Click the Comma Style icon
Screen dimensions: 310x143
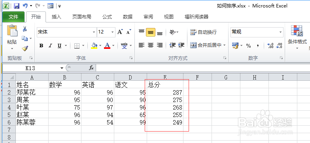pos(258,46)
